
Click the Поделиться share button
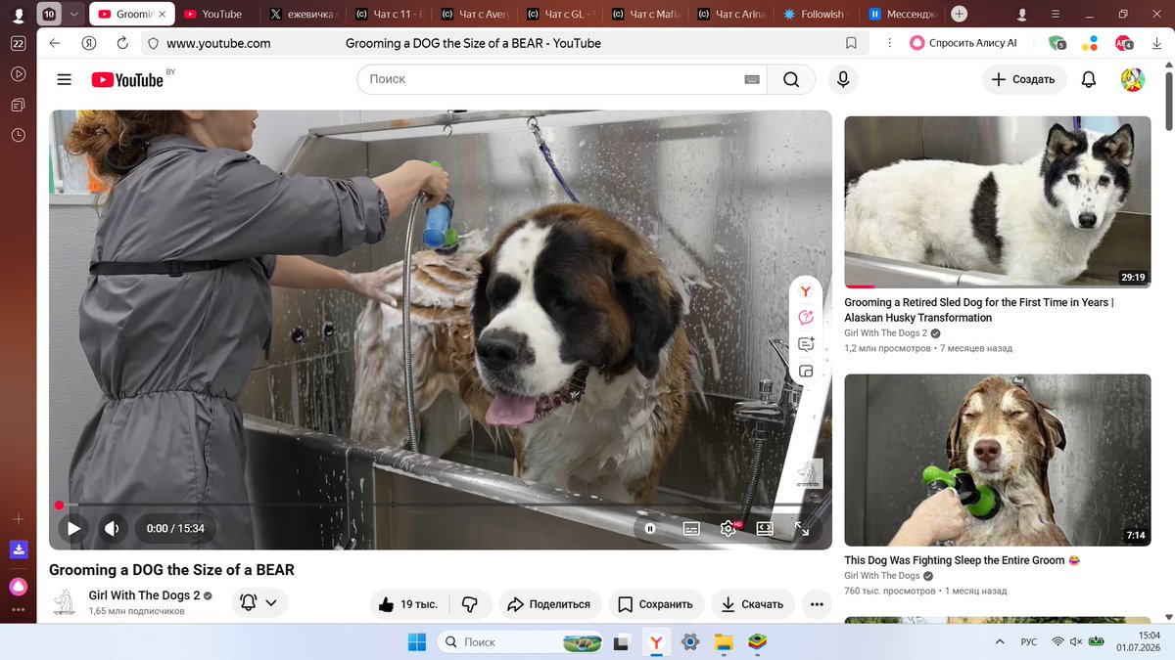coord(549,604)
